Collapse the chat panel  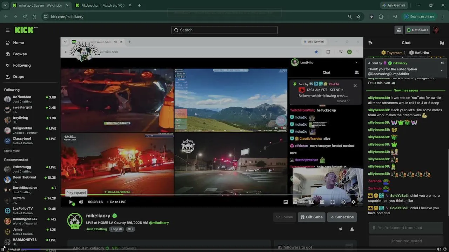point(370,43)
